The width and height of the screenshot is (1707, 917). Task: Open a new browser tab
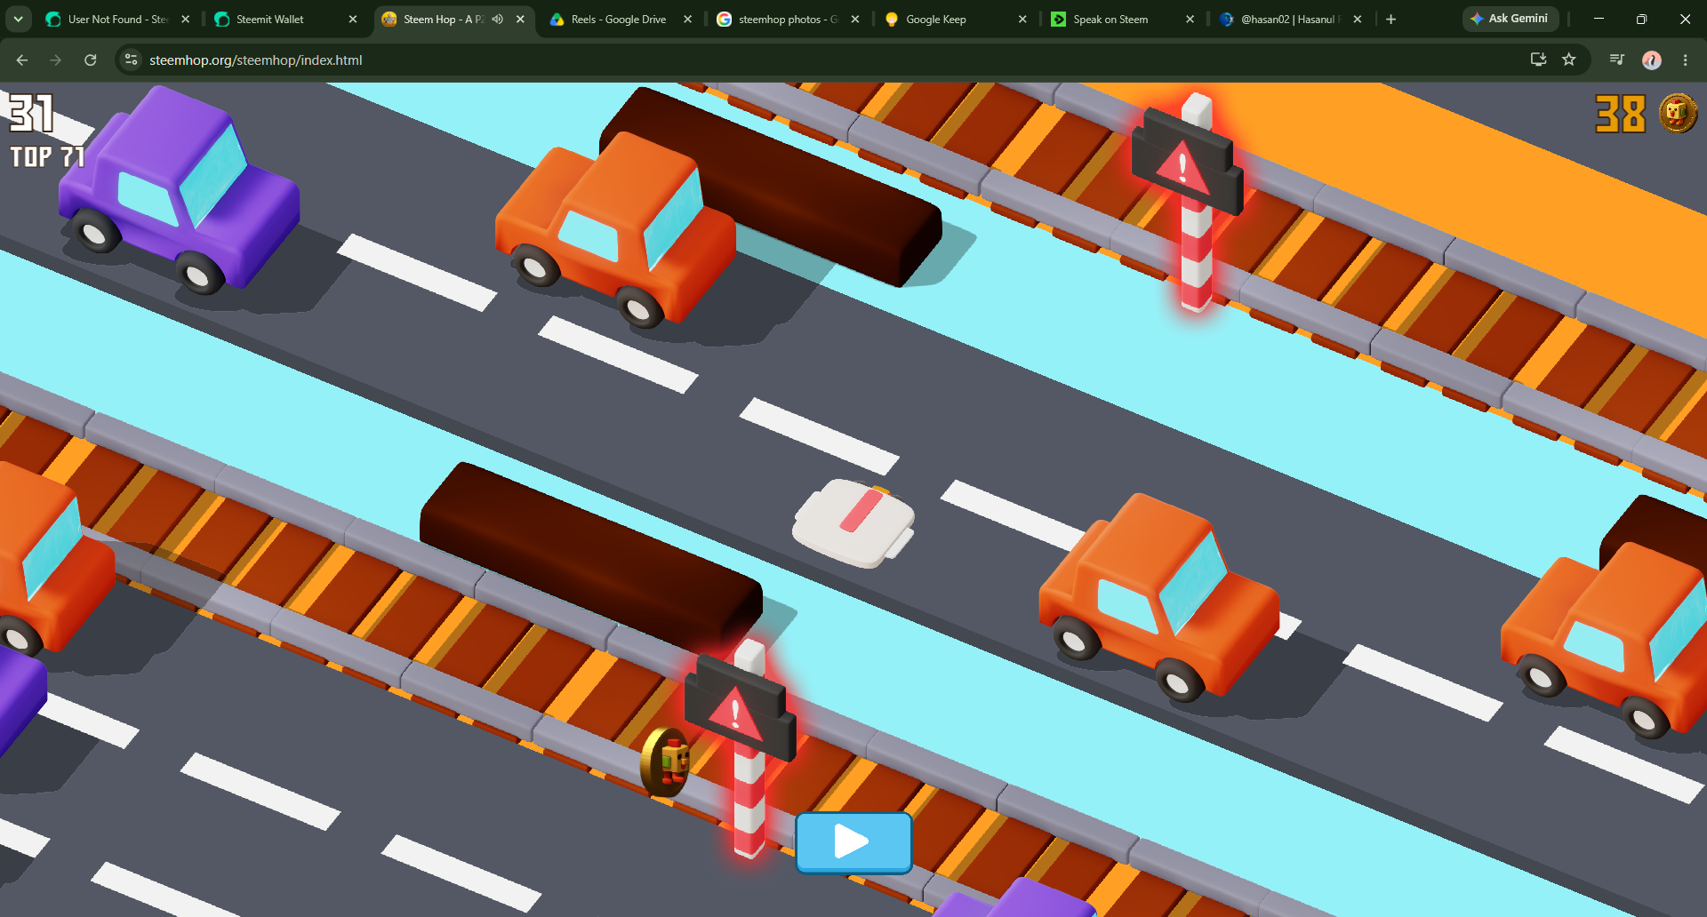[1391, 19]
